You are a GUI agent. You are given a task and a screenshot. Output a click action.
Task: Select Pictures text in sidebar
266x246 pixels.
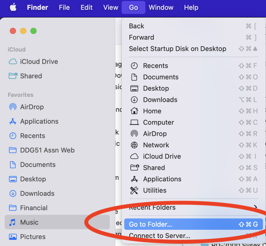click(x=33, y=237)
